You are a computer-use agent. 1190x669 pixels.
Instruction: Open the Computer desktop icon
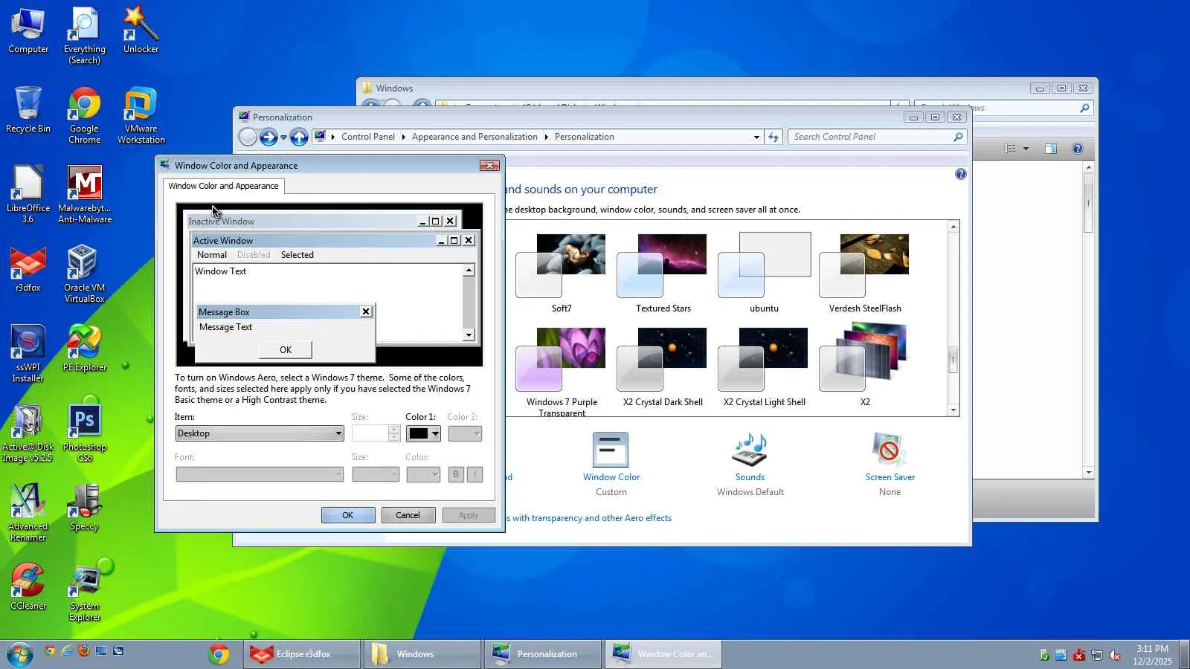(x=28, y=30)
